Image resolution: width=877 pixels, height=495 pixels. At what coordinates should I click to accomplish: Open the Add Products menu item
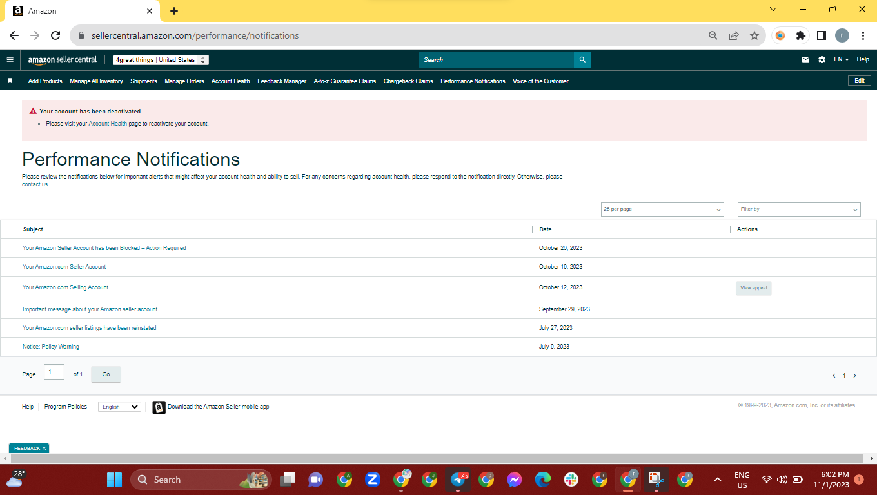45,81
